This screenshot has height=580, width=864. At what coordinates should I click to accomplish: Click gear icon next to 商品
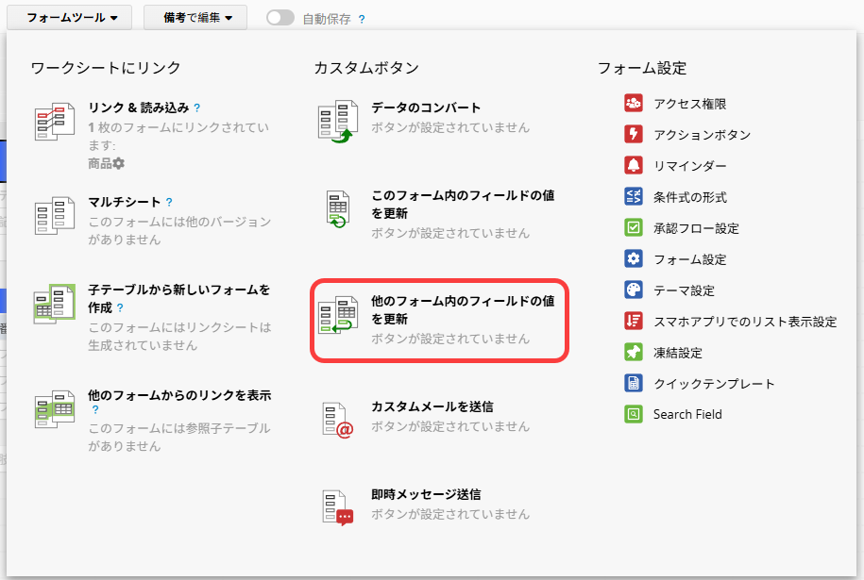pos(119,164)
